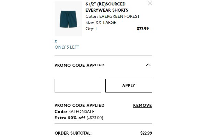Click the top PROMO CODE APPLIED header
This screenshot has height=137, width=207.
80,65
